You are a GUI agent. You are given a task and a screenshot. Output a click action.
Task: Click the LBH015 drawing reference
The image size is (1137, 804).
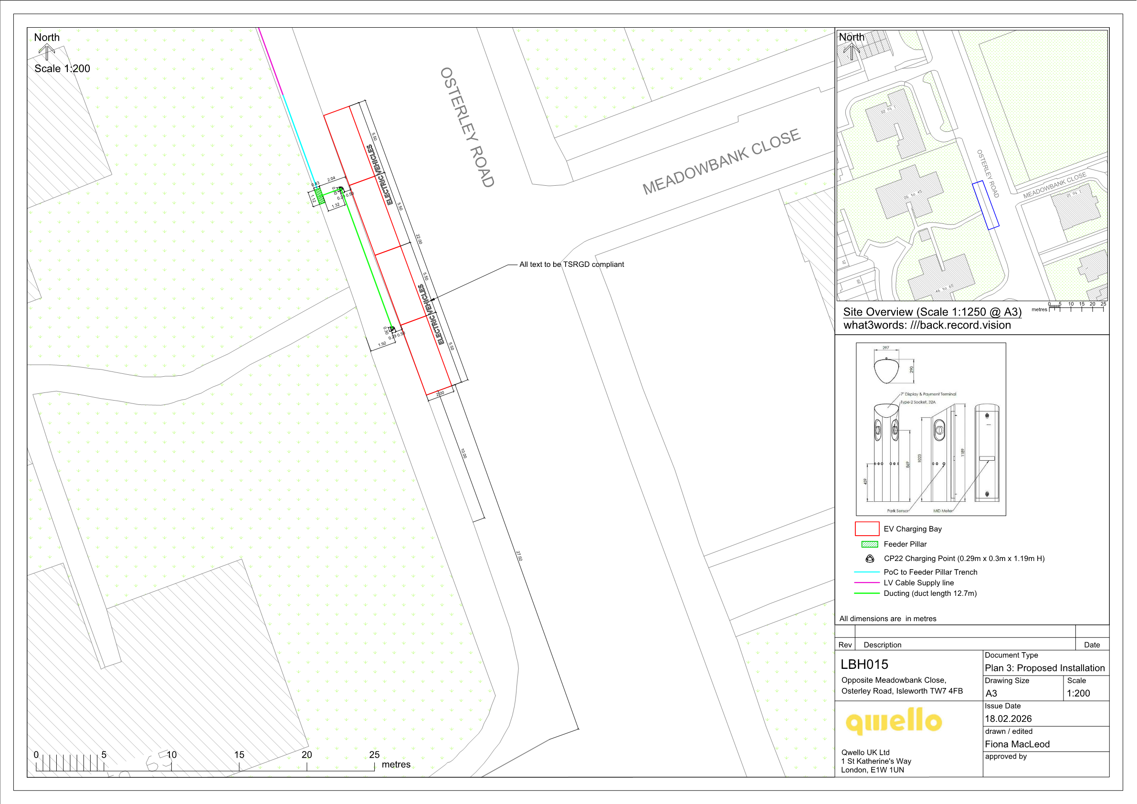tap(864, 664)
